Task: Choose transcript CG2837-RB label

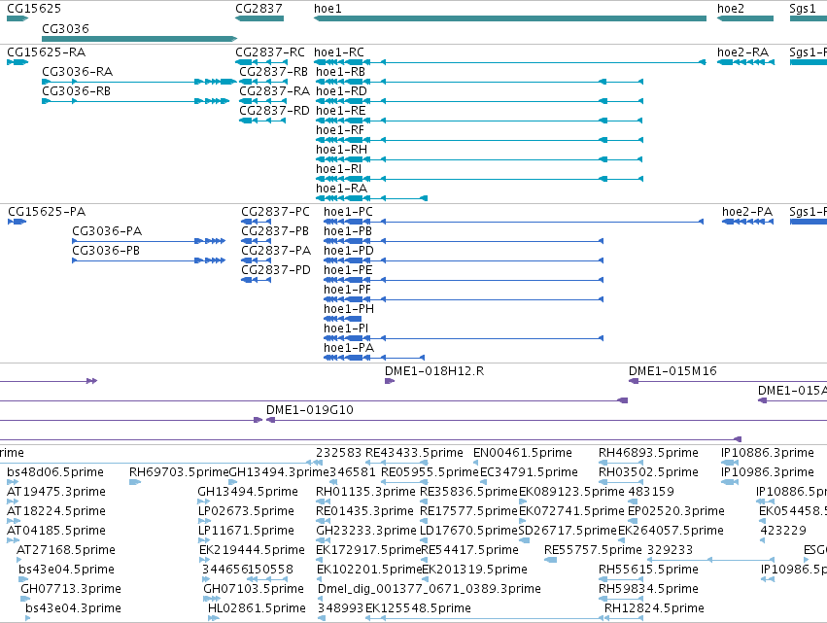Action: click(274, 72)
